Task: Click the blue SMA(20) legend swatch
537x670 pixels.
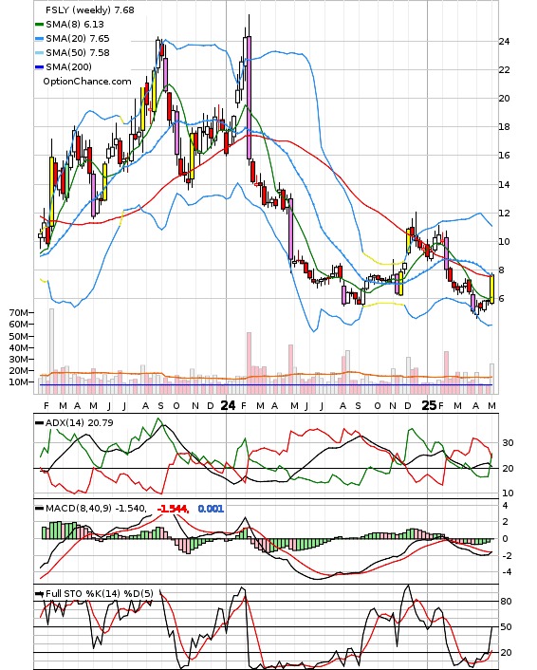Action: (x=39, y=39)
